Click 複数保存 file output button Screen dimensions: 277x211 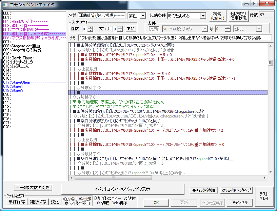pyautogui.click(x=38, y=202)
